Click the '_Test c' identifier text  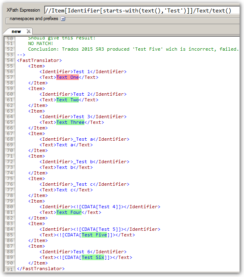click(x=84, y=184)
